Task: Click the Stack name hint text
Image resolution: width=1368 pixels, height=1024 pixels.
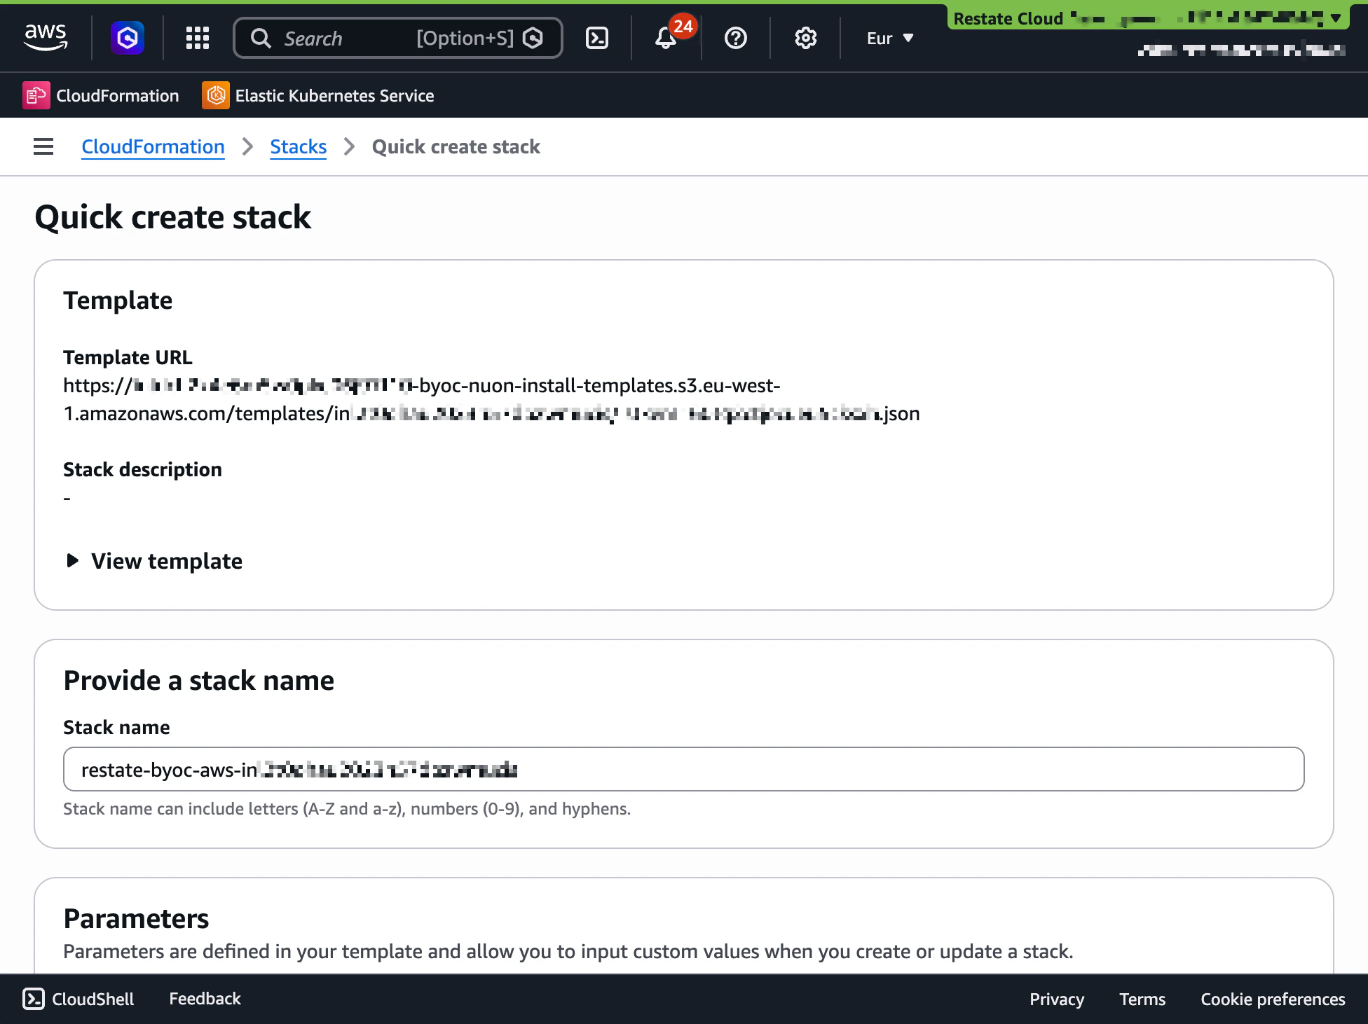Action: [347, 809]
